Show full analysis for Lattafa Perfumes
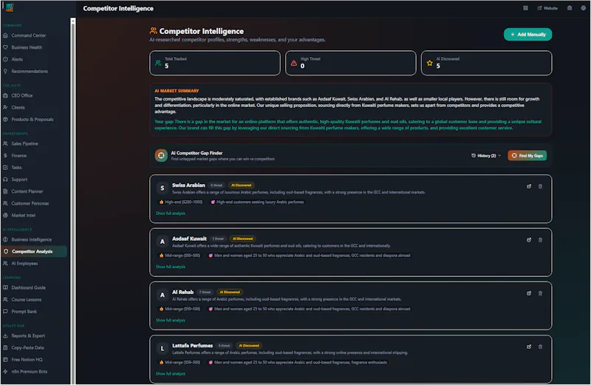 [x=171, y=374]
